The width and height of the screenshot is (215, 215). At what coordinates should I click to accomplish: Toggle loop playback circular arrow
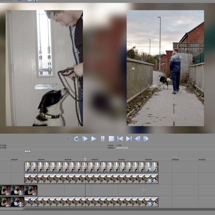(77, 139)
